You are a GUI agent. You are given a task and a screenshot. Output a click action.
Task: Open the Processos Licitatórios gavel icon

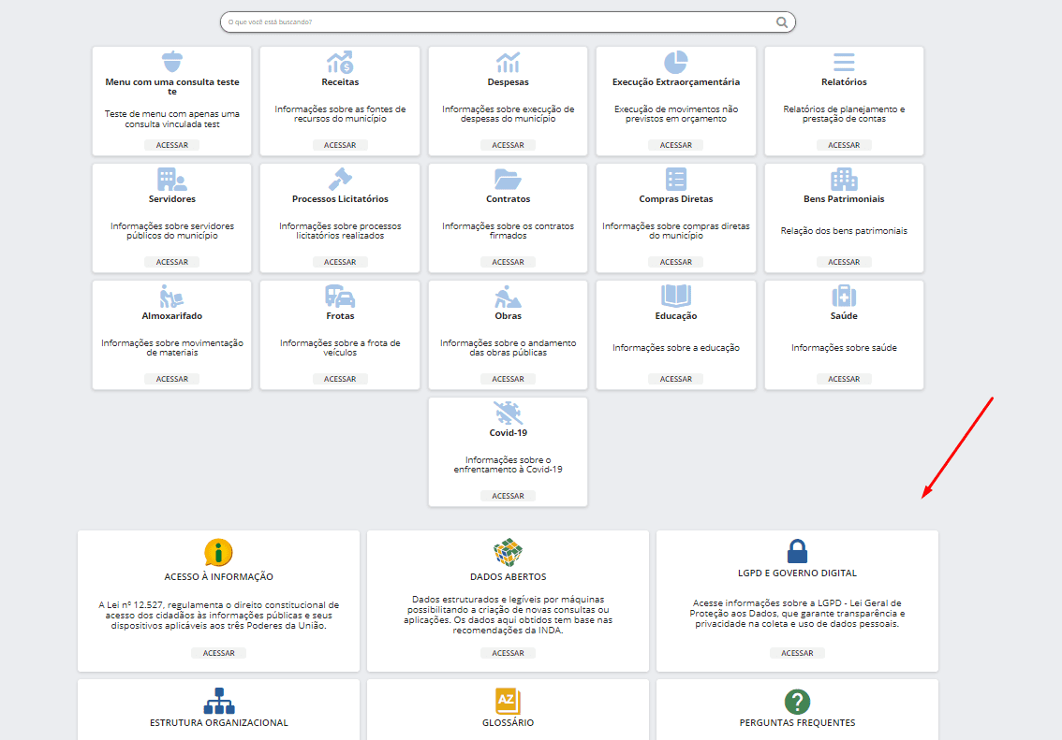[x=340, y=179]
